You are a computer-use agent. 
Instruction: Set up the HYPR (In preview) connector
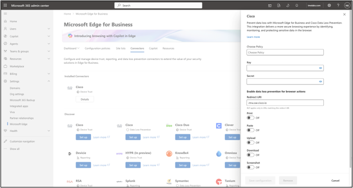[x=133, y=165]
